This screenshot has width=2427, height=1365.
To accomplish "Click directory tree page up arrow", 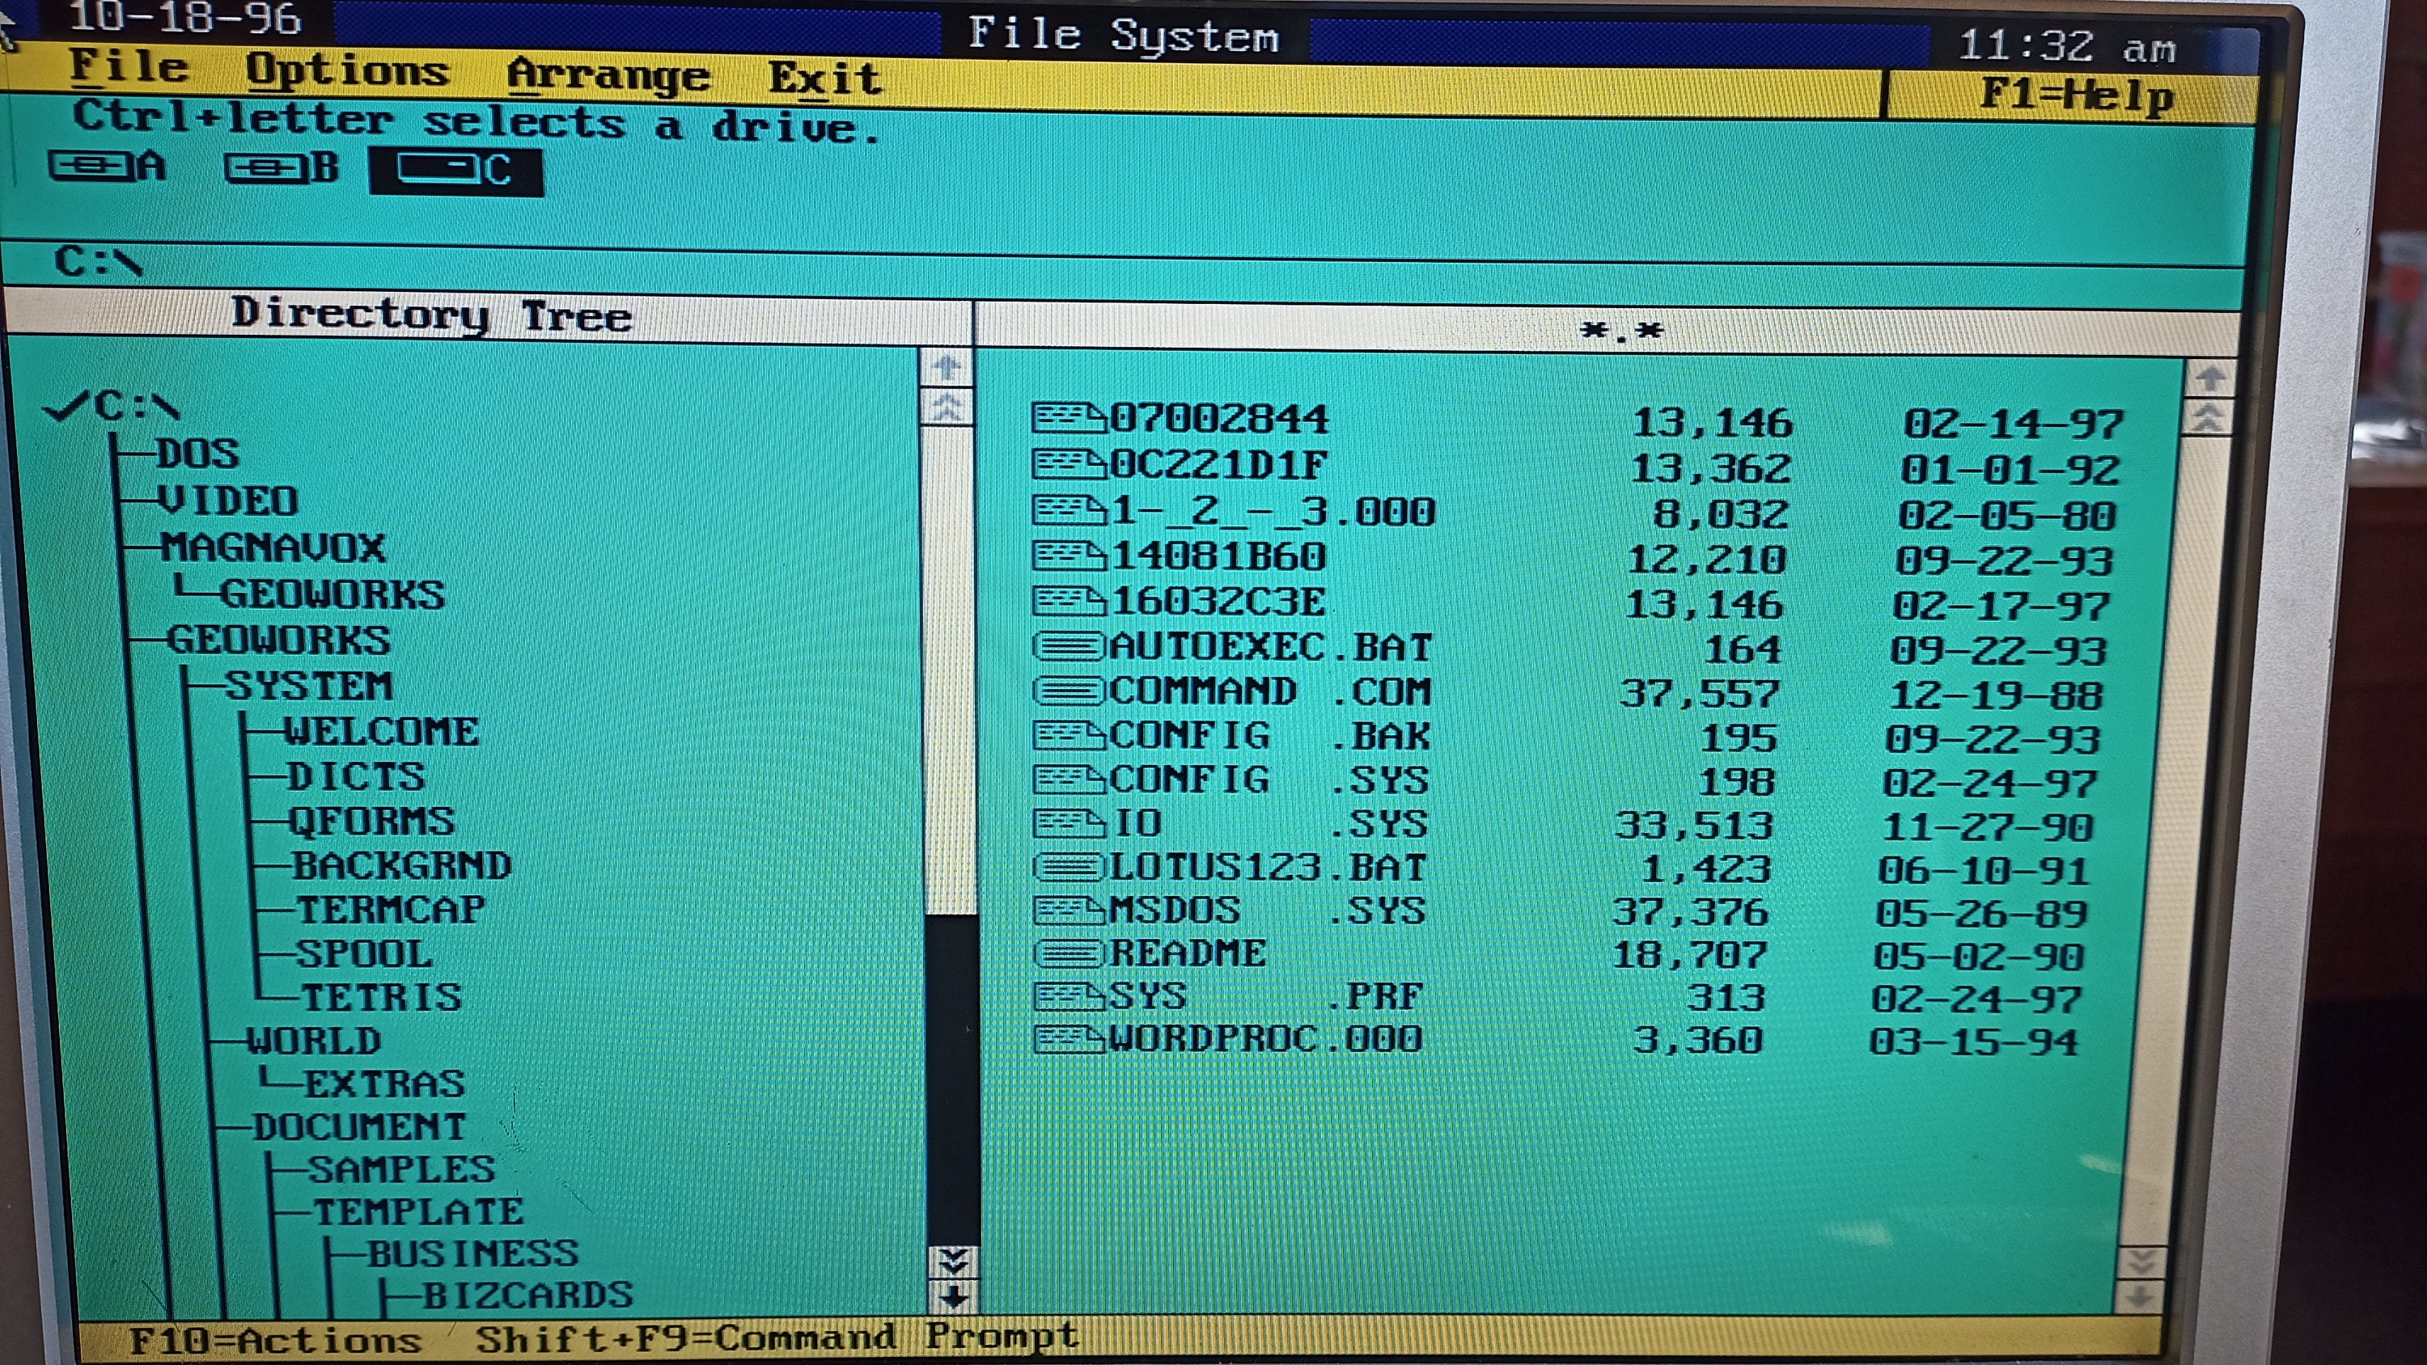I will (948, 407).
